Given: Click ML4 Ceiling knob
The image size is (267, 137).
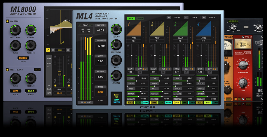Looking at the screenshot, I should [x=116, y=29].
